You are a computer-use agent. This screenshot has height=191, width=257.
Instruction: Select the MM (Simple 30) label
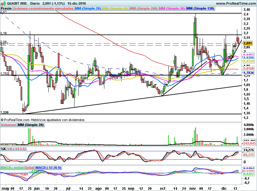coord(172,8)
